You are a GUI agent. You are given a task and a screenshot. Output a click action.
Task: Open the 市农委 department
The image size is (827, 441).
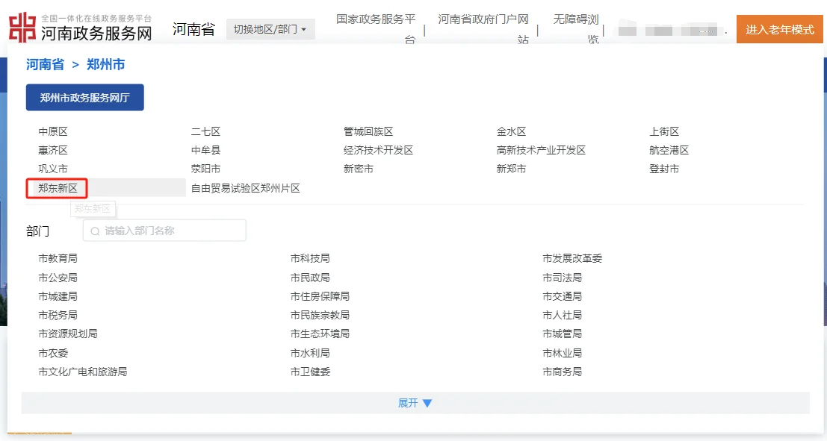(53, 353)
